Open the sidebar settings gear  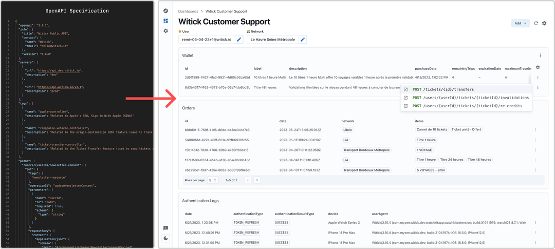[x=165, y=31]
